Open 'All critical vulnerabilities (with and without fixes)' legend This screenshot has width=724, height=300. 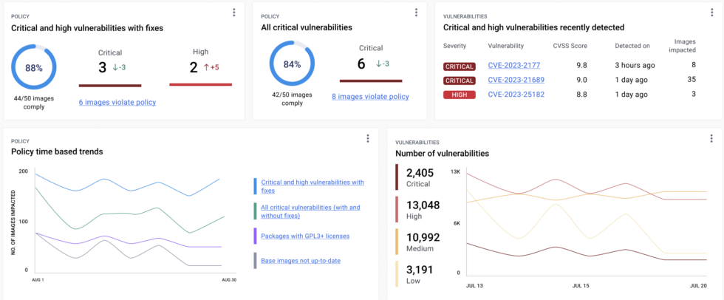click(x=310, y=211)
